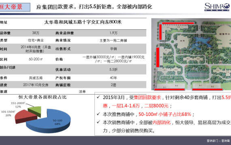This screenshot has height=145, width=231.
Task: Click the 地址 row label
Action: tap(4, 22)
